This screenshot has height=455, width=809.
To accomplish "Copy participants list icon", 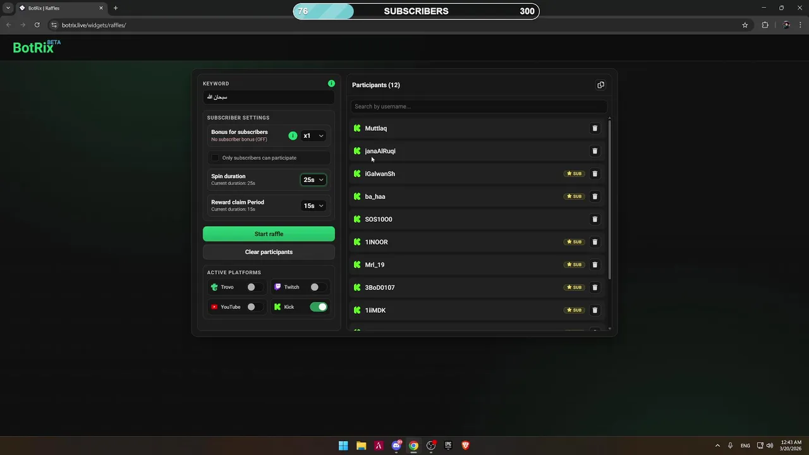I will tap(600, 85).
